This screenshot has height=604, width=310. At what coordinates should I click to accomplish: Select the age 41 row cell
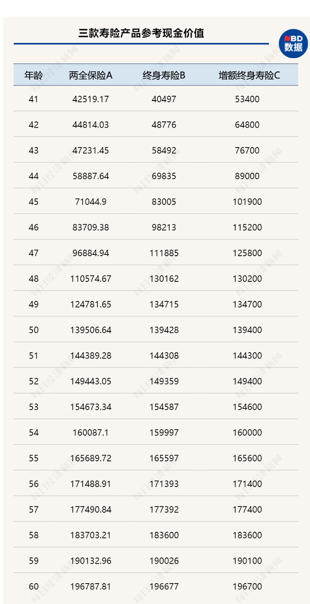33,99
